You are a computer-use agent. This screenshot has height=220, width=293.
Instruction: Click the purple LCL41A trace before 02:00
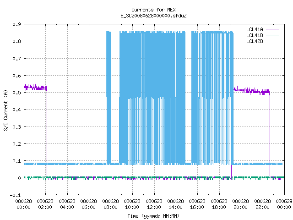click(36, 87)
